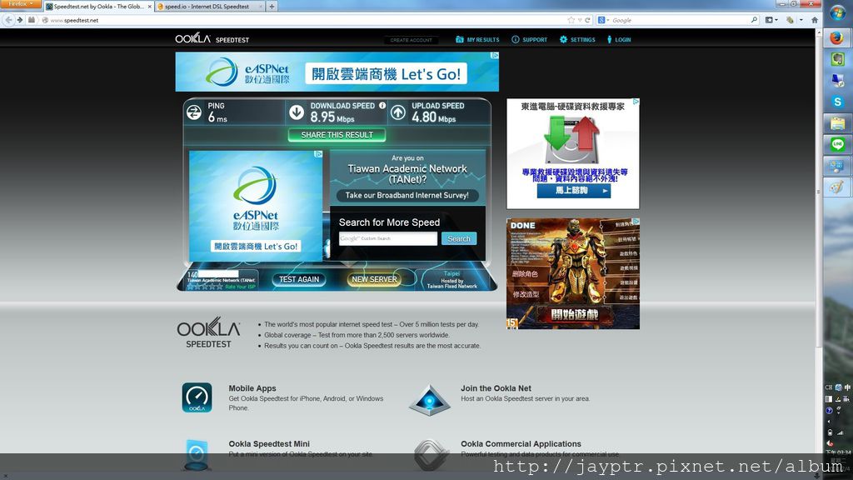Expand the URL history dropdown arrow

pos(580,20)
